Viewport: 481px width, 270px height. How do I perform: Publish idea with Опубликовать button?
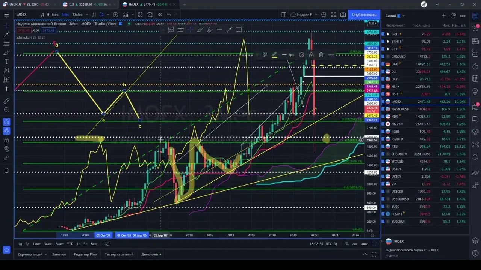click(x=364, y=15)
